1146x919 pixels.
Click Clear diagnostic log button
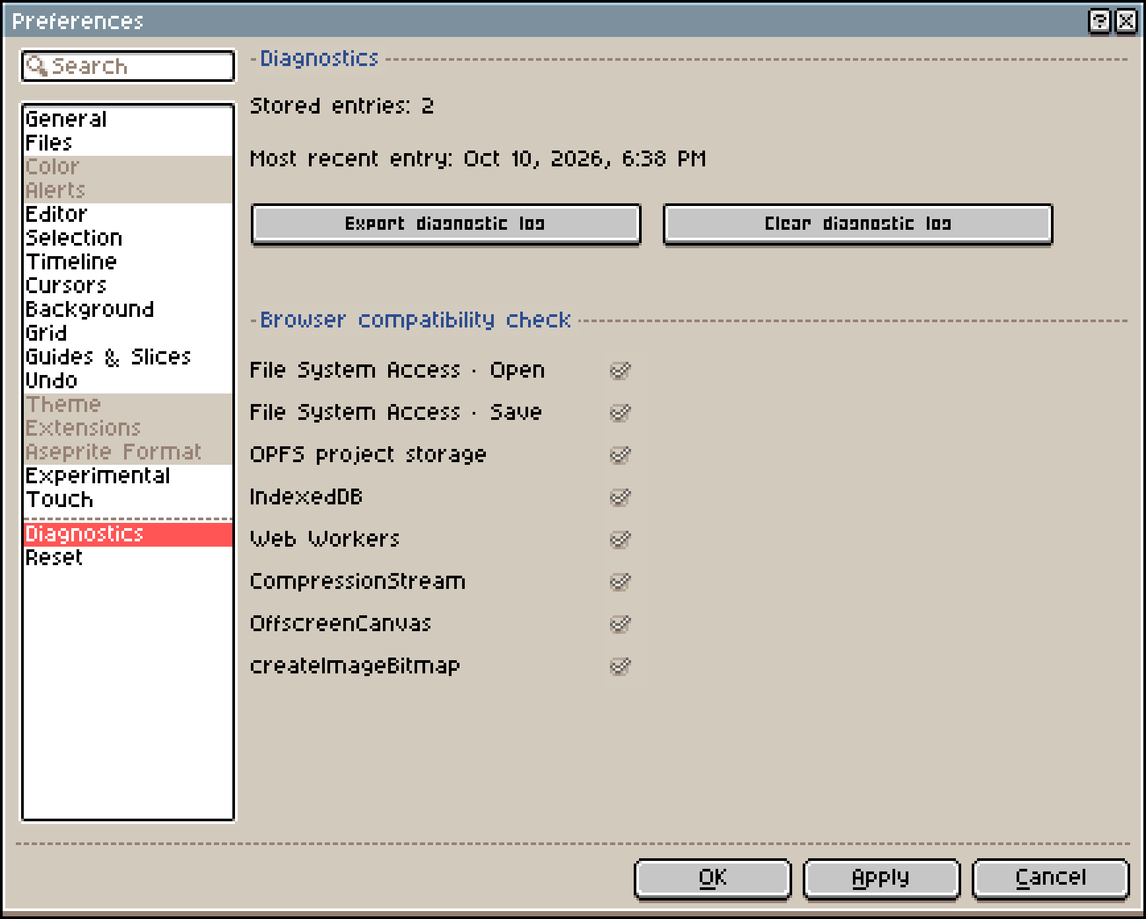coord(858,224)
